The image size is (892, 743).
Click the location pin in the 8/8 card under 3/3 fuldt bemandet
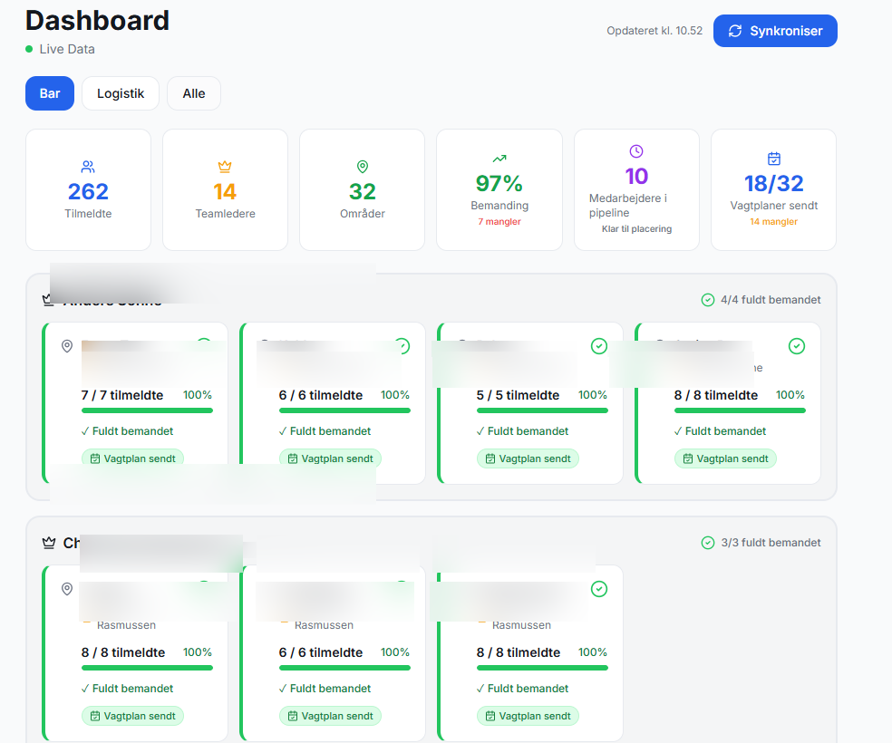coord(67,589)
